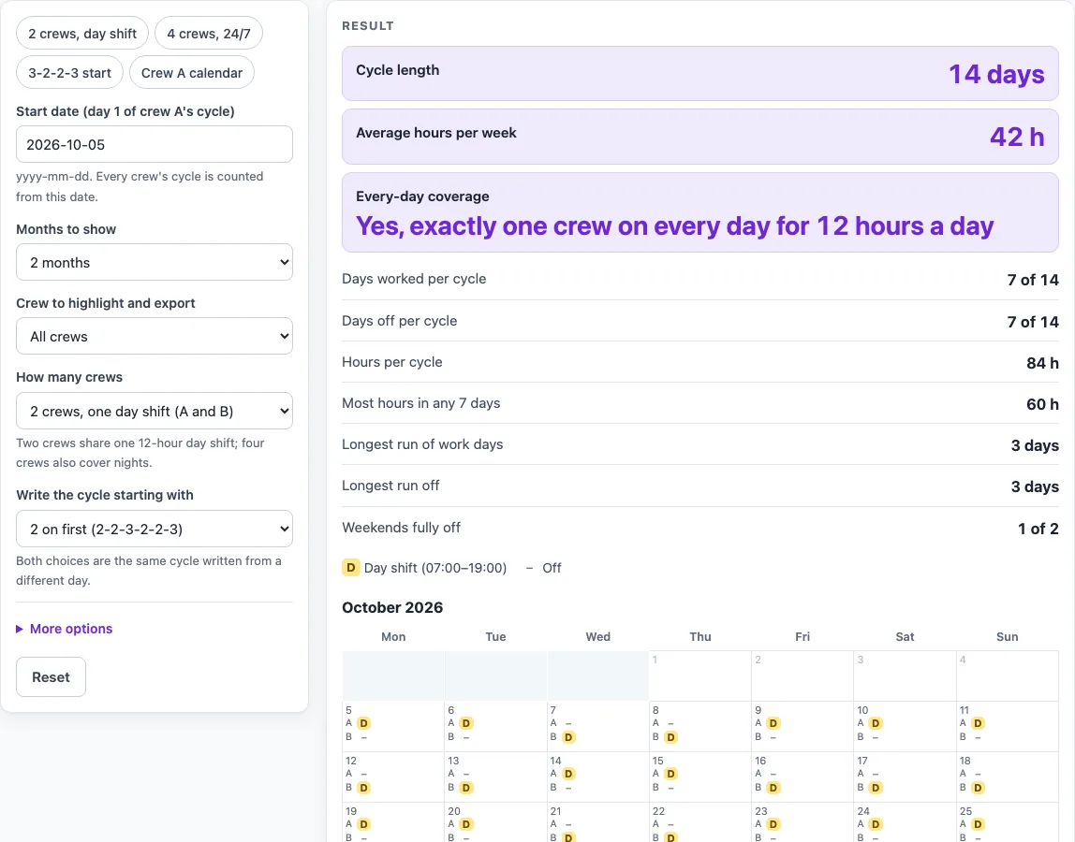Click the Longest run off row
Viewport: 1075px width, 842px height.
[700, 486]
